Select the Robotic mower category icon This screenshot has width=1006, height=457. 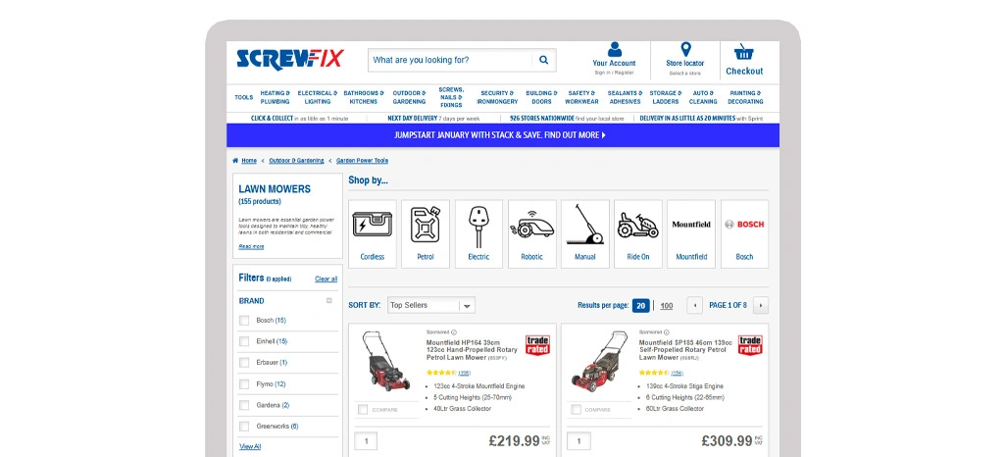(531, 225)
